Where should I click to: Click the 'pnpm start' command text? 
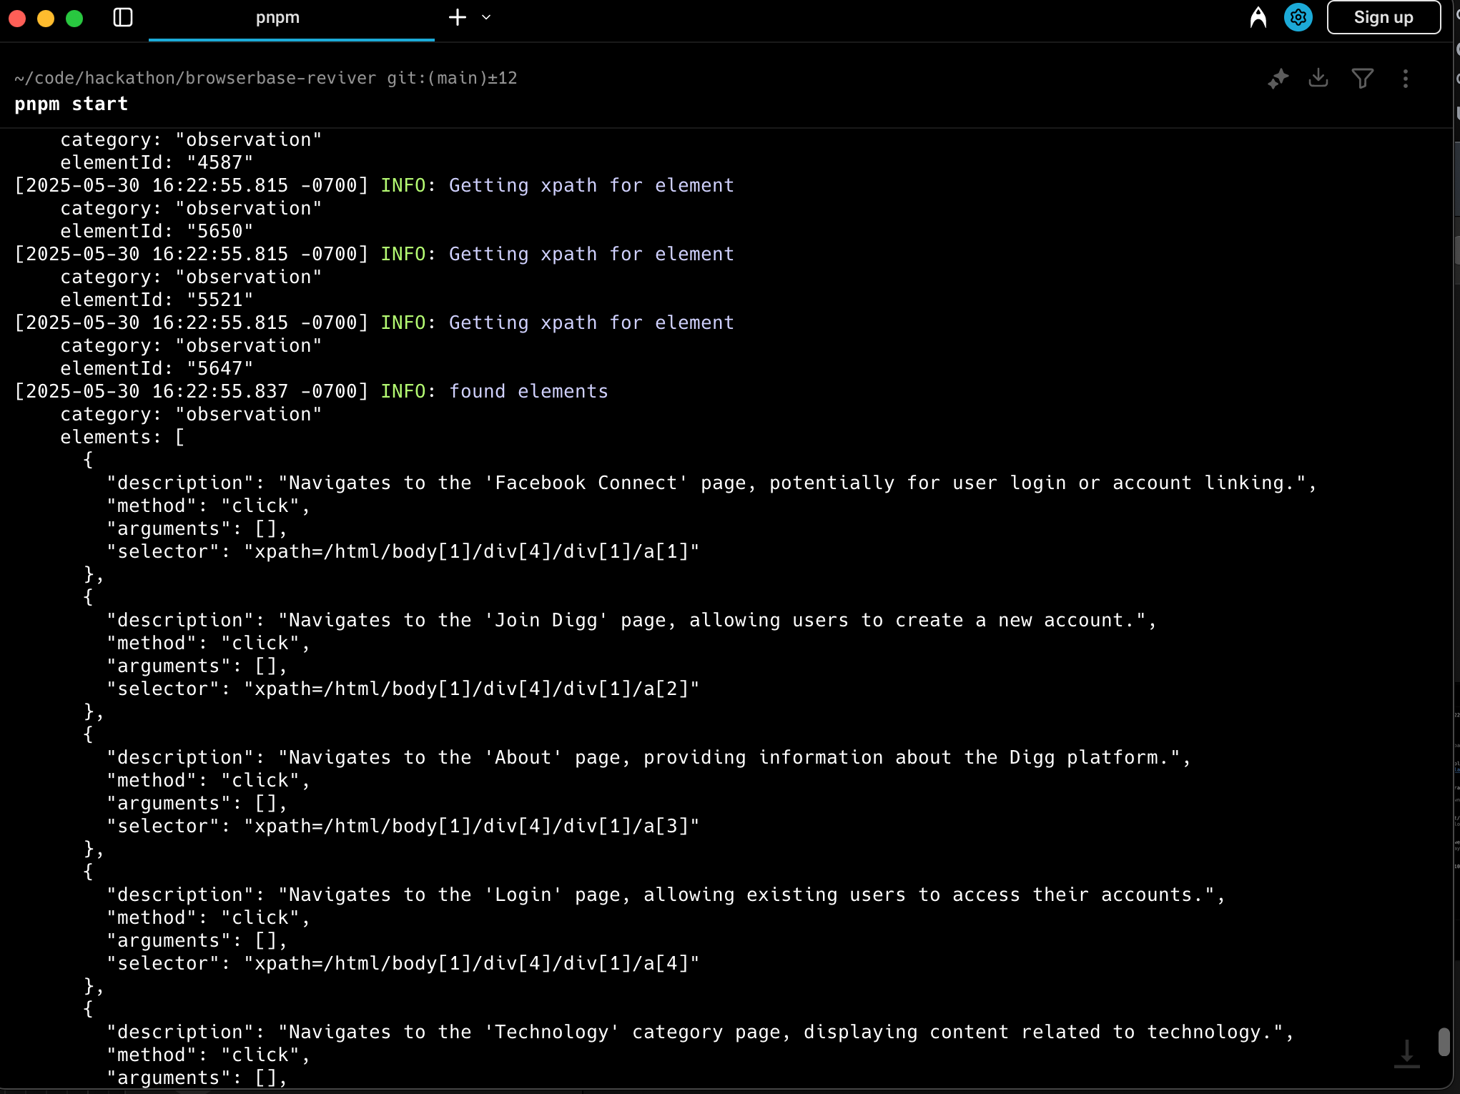(71, 104)
